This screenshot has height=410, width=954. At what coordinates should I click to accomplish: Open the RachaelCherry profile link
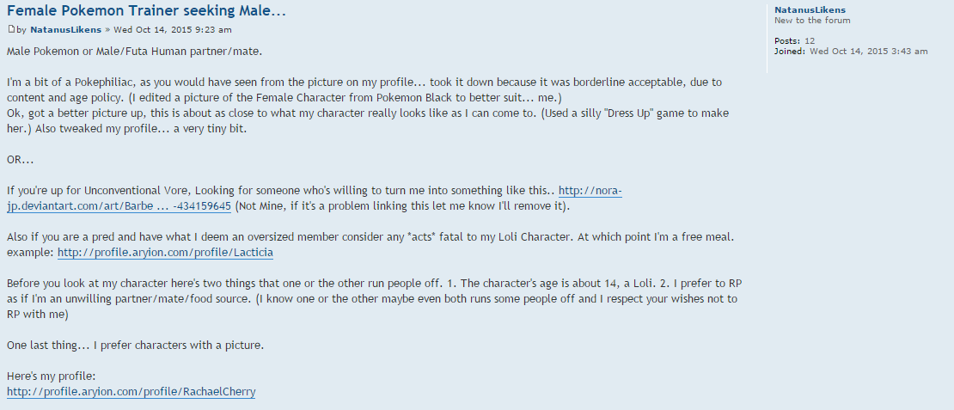point(131,392)
